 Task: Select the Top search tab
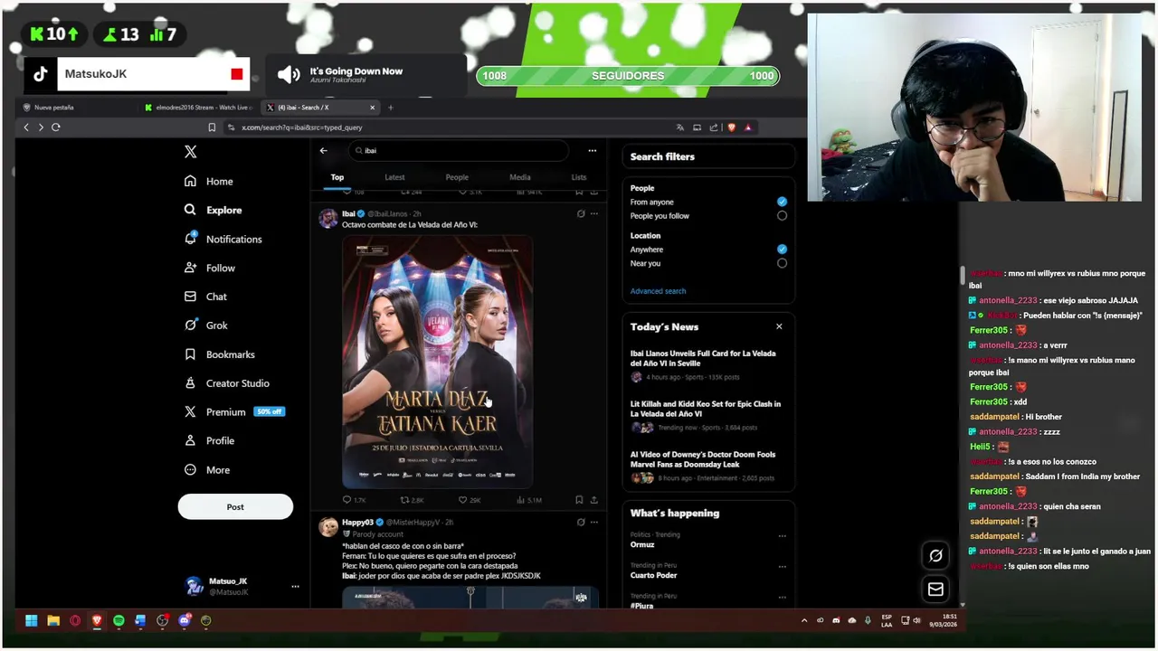[x=337, y=177]
